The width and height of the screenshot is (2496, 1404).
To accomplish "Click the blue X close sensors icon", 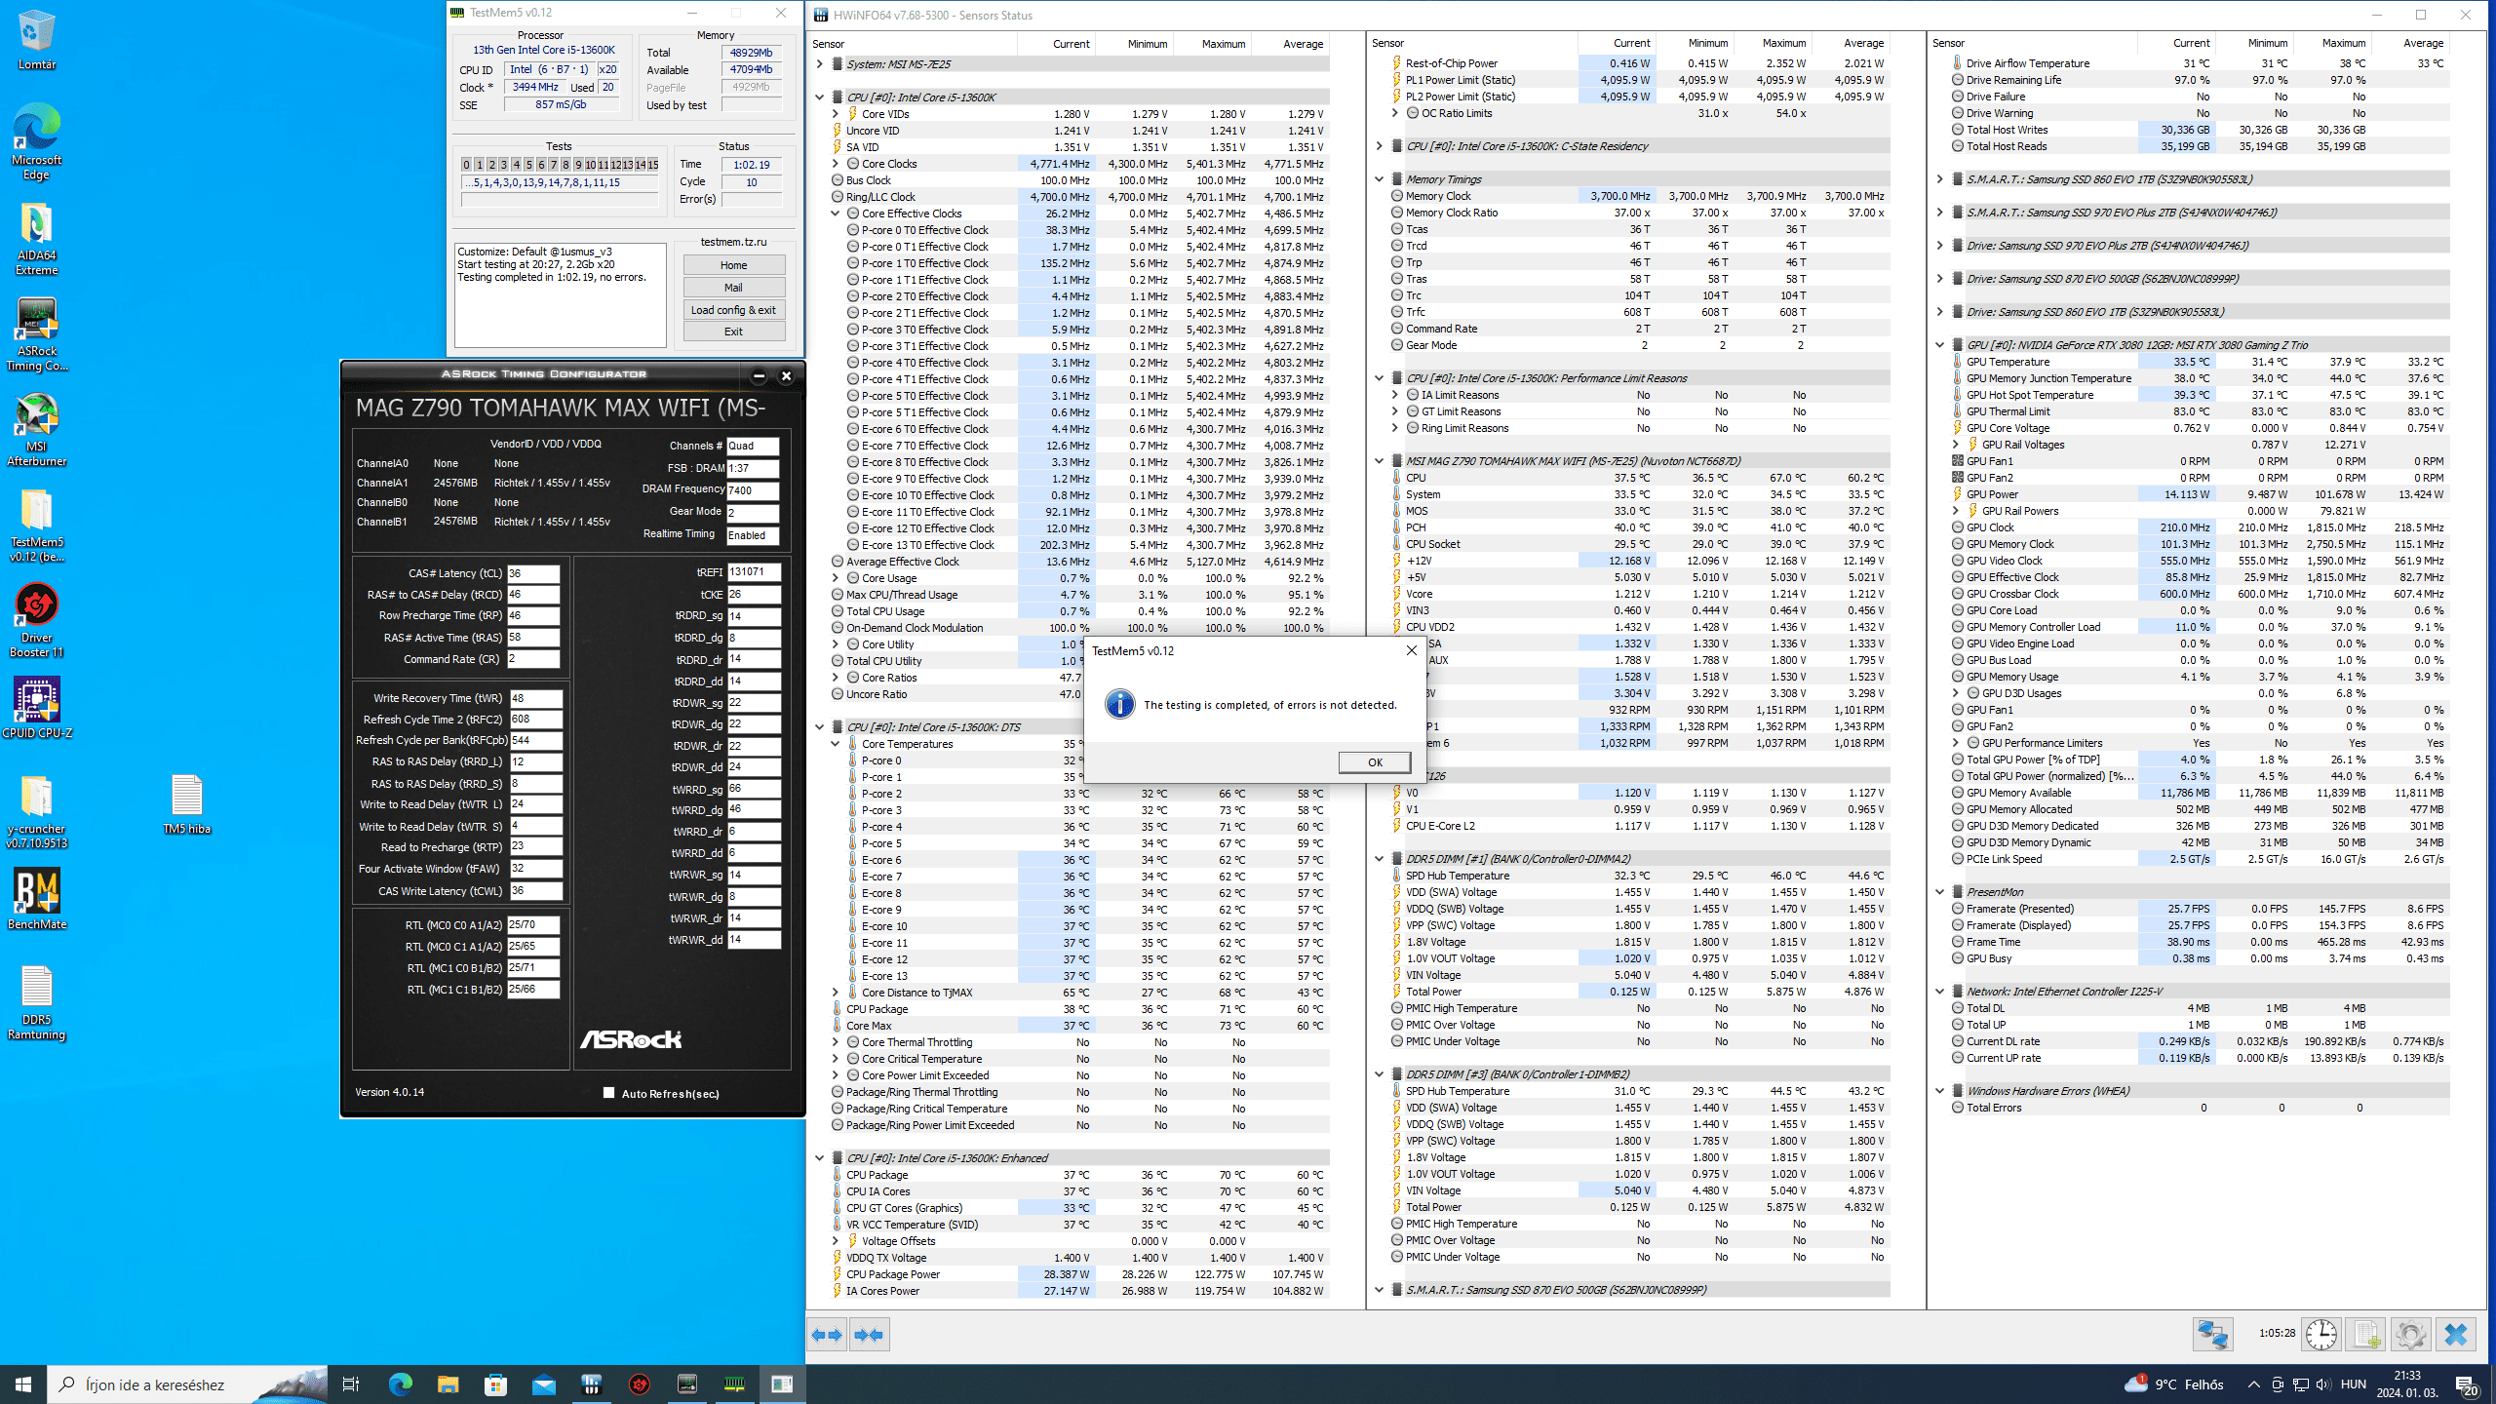I will tap(2455, 1334).
